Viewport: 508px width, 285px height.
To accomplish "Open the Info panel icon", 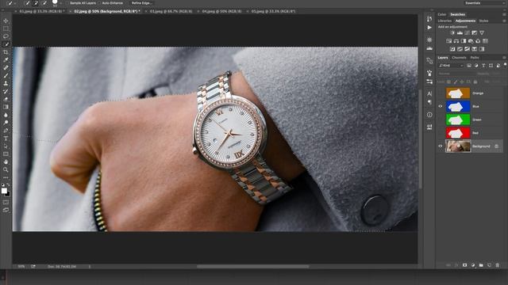I will pos(429,115).
